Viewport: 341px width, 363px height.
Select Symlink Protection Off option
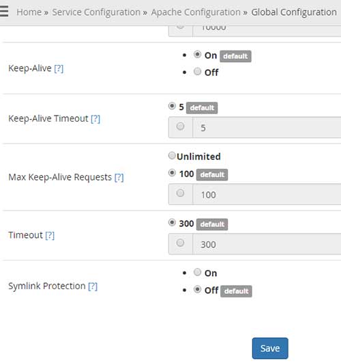197,289
